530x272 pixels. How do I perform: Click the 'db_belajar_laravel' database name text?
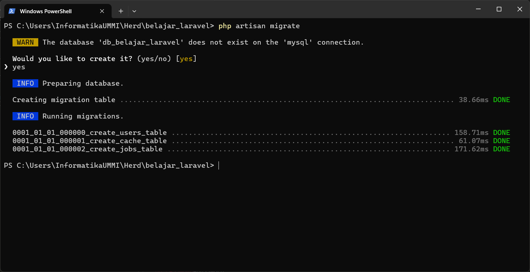(141, 42)
